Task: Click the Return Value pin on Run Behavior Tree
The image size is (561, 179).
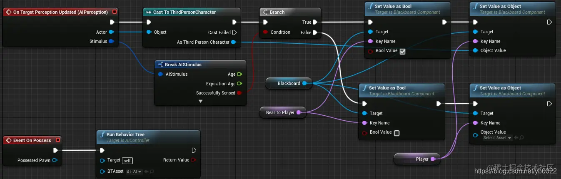Action: point(194,160)
